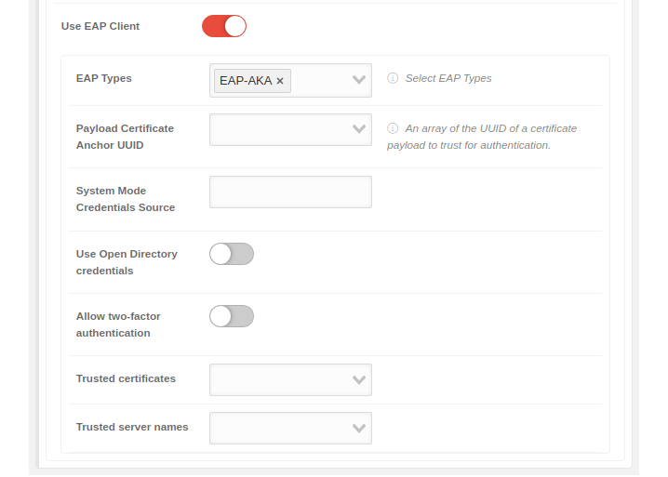Screen dimensions: 668x477
Task: Click the Trusted server names chevron arrow
Action: click(359, 428)
